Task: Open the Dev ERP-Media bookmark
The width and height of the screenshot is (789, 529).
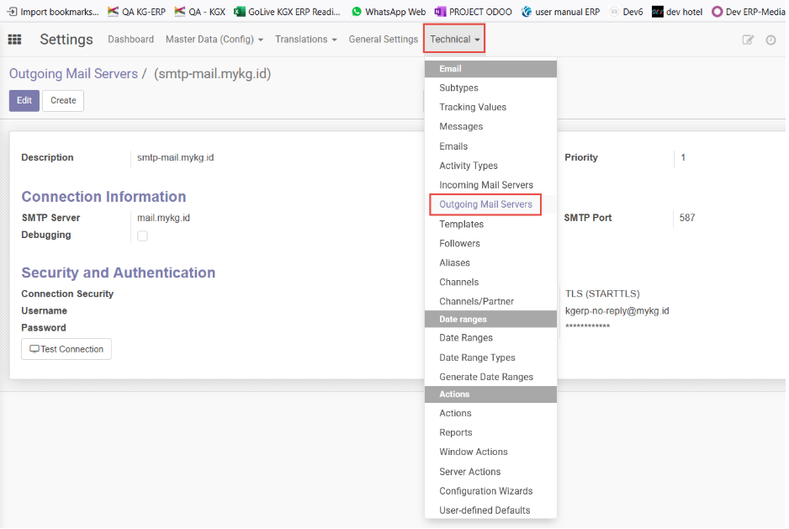Action: point(749,12)
